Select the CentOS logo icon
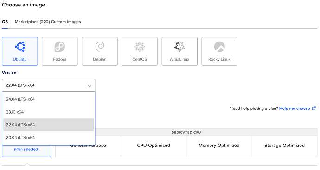320x170 pixels. (140, 47)
